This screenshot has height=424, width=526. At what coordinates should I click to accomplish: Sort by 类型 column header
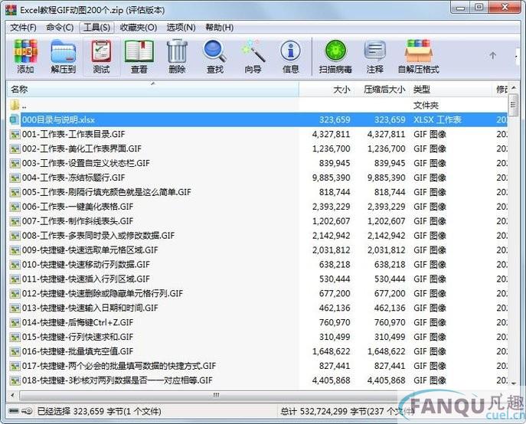(452, 90)
